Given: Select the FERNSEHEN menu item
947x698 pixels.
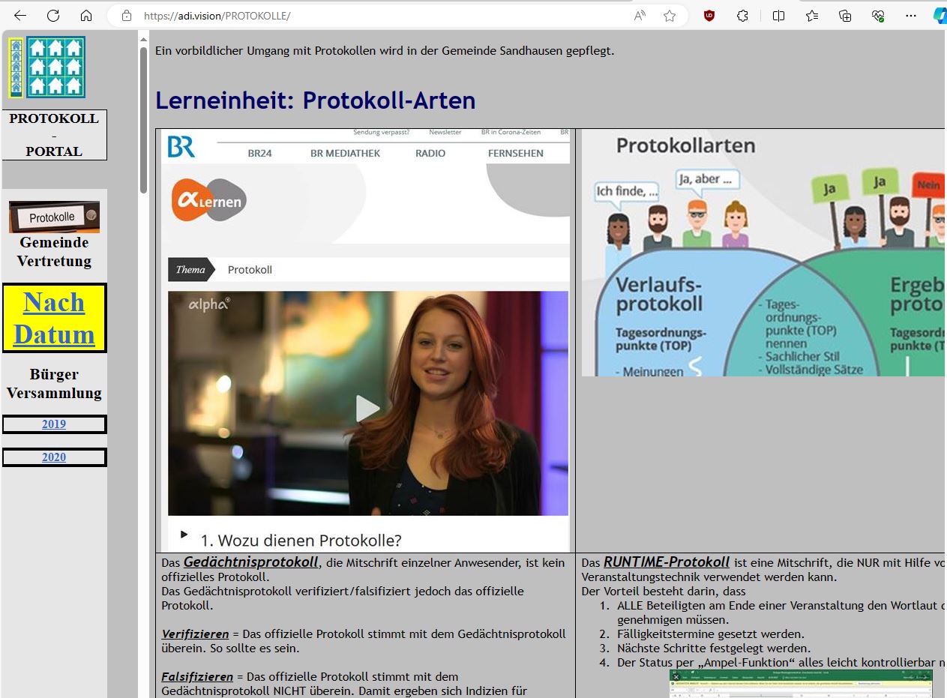Looking at the screenshot, I should click(x=515, y=153).
